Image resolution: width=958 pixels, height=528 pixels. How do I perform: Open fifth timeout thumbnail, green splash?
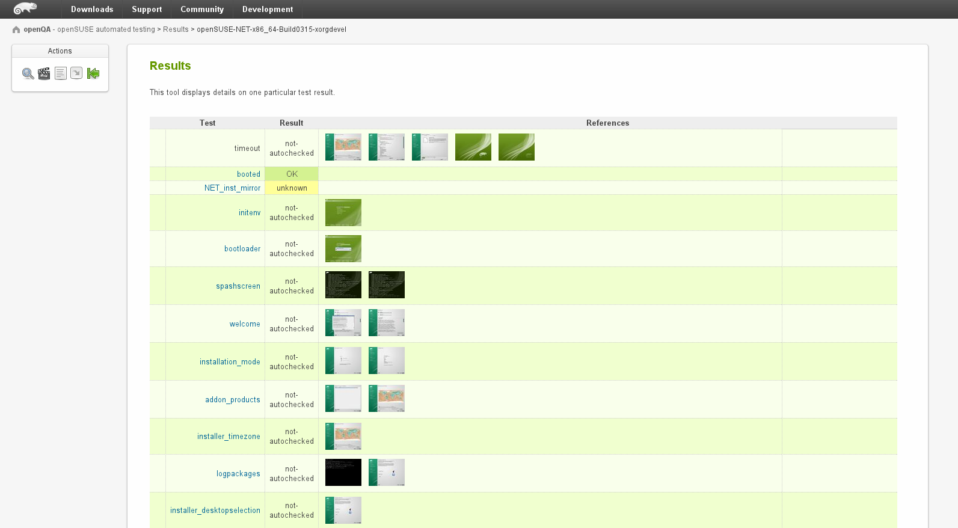click(517, 147)
